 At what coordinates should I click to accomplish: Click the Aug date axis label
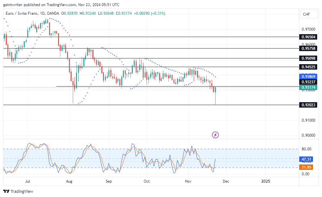click(x=69, y=181)
